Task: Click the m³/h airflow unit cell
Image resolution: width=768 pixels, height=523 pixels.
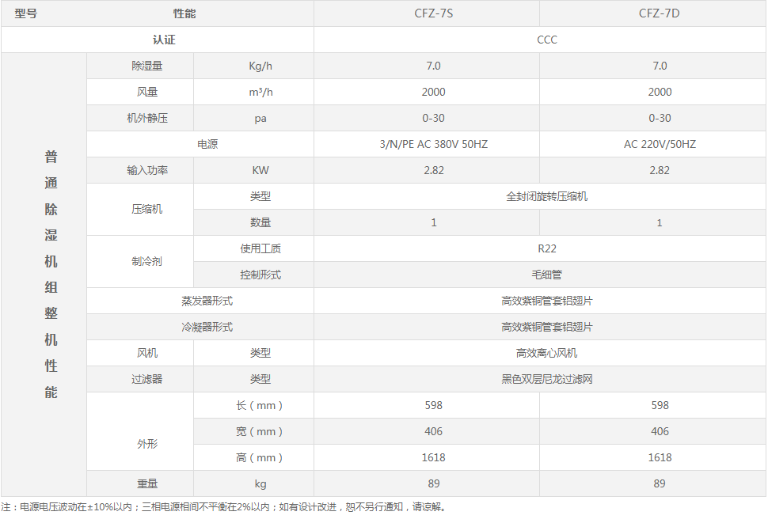Action: (260, 92)
